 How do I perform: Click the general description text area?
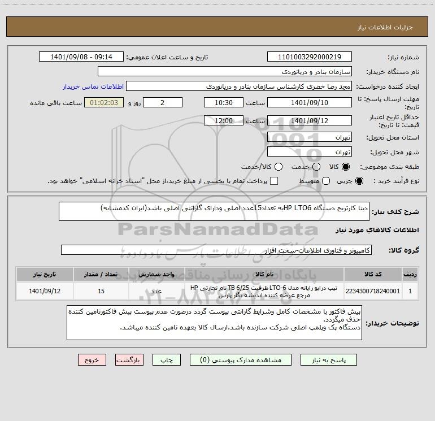pos(214,211)
